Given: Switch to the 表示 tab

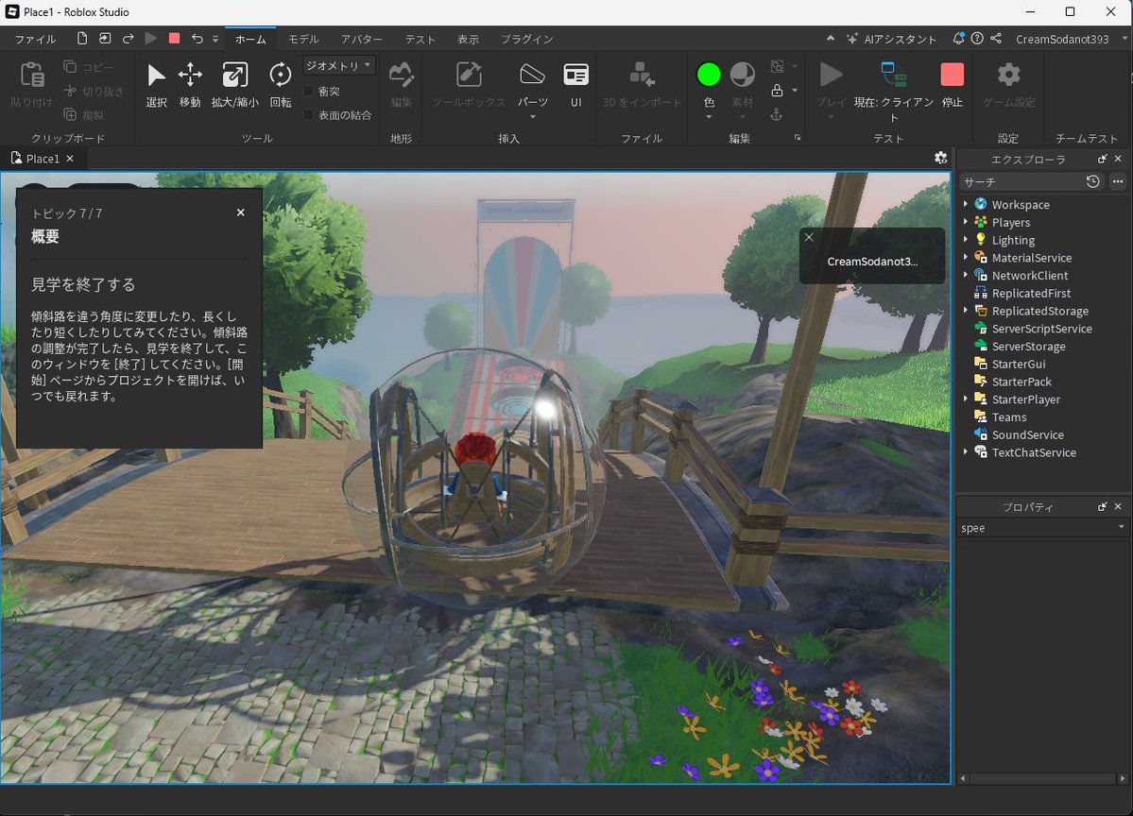Looking at the screenshot, I should click(469, 39).
